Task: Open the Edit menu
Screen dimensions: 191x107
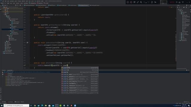Action: click(6, 1)
